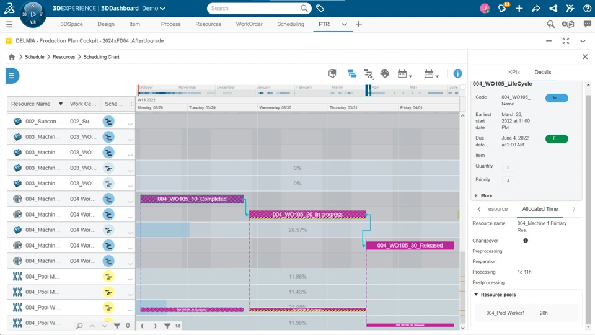This screenshot has height=335, width=595.
Task: Go to previous chart page arrow
Action: [x=143, y=326]
